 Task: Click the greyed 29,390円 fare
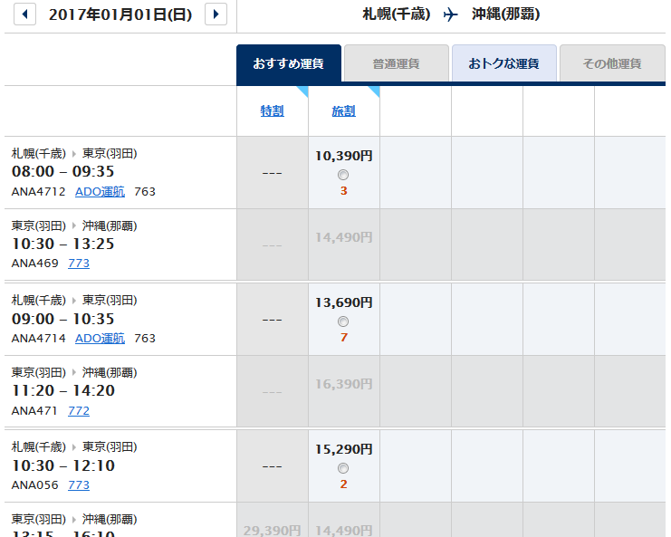[273, 531]
